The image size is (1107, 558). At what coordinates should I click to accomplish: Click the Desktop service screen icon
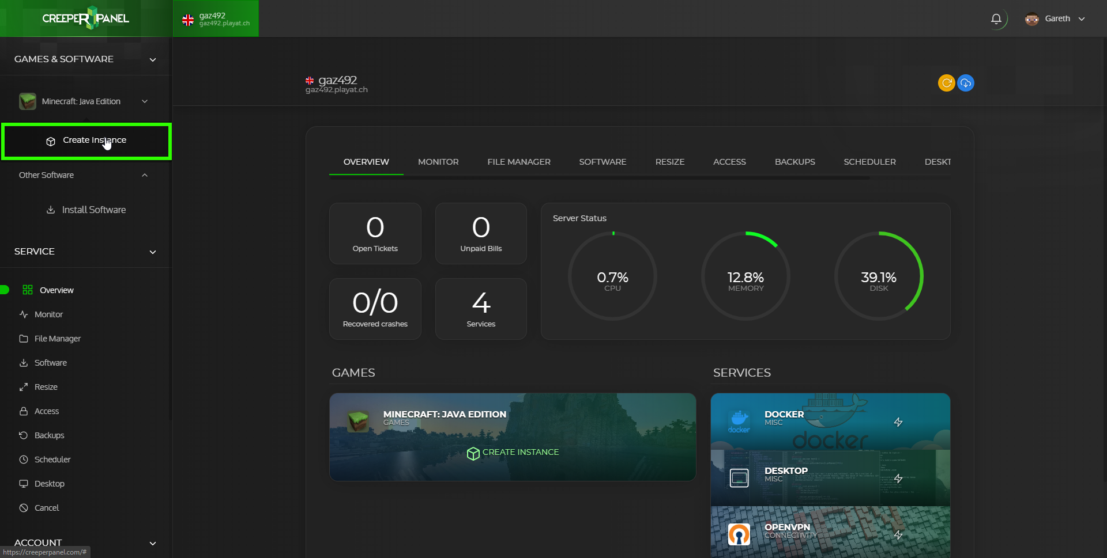tap(739, 478)
